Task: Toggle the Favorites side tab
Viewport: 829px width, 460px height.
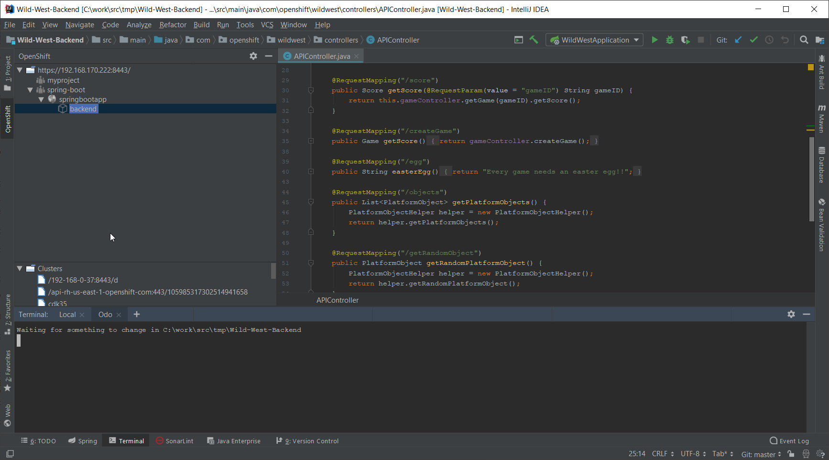Action: tap(7, 371)
